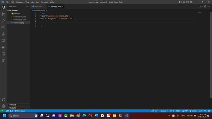Open the Extensions view
Screen dimensions: 212x119
click(x=3, y=27)
